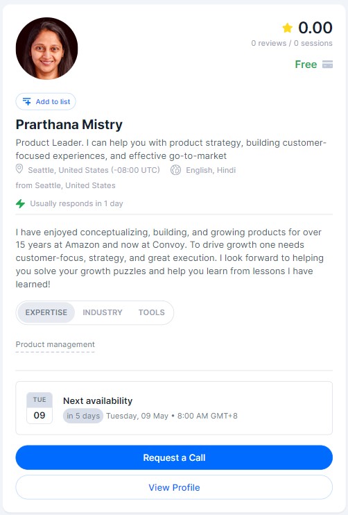Click the yellow star rating icon
This screenshot has height=515, width=348.
(x=287, y=28)
